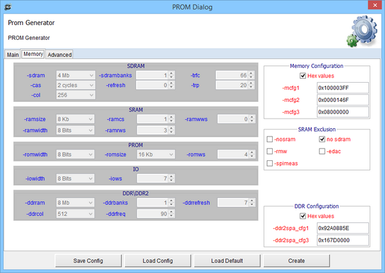Open the -ramsize dropdown
The width and height of the screenshot is (385, 273).
(x=75, y=119)
